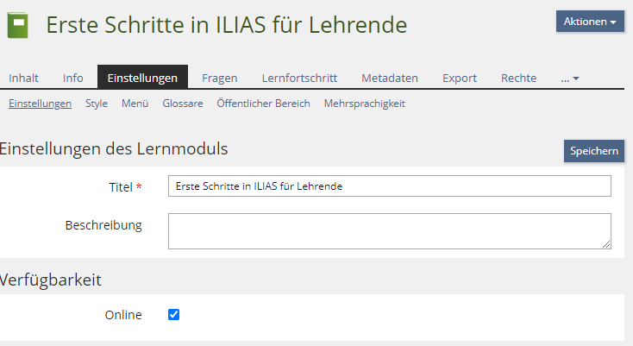633x346 pixels.
Task: Open Öffentlicher Bereich subtab
Action: coord(263,104)
